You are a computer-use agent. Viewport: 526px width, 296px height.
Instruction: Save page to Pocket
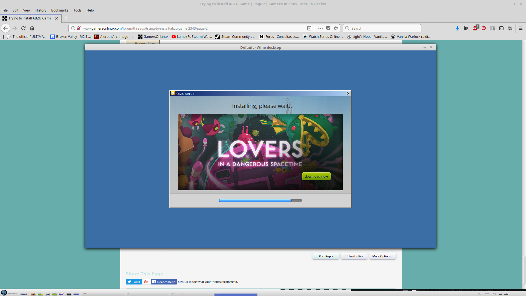click(x=328, y=28)
